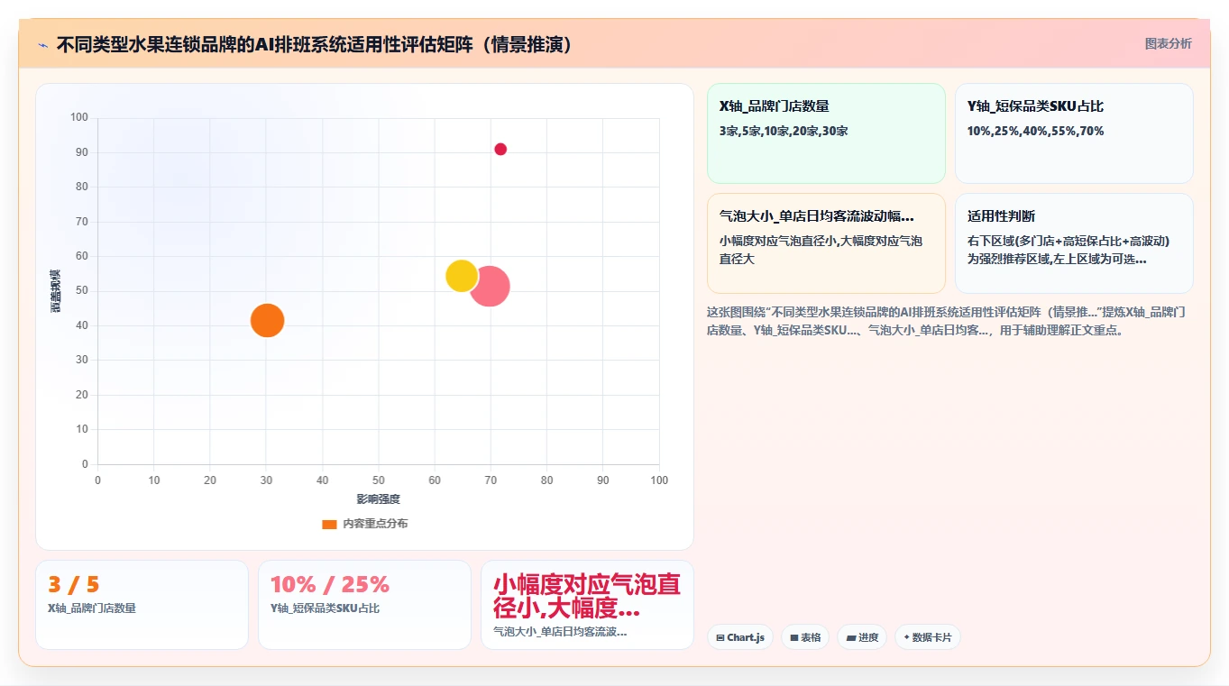
Task: Click the 覆盖规模 y-axis title
Action: 55,290
